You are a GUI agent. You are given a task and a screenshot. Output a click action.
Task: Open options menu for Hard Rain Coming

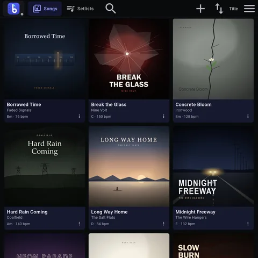[79, 224]
